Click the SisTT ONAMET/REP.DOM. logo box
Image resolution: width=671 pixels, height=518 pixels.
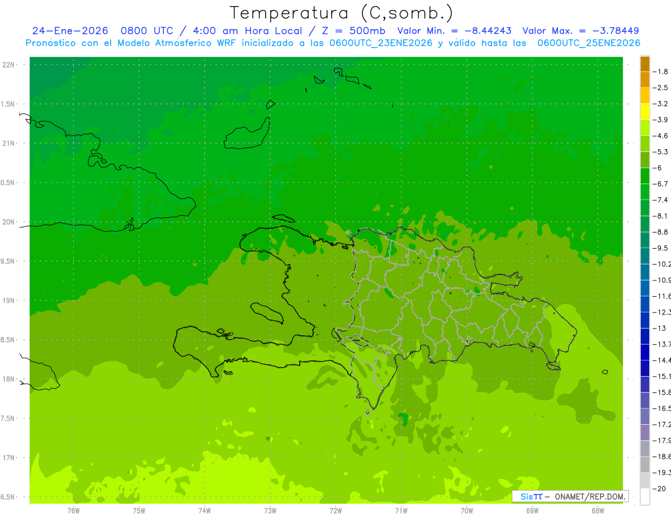pos(570,496)
